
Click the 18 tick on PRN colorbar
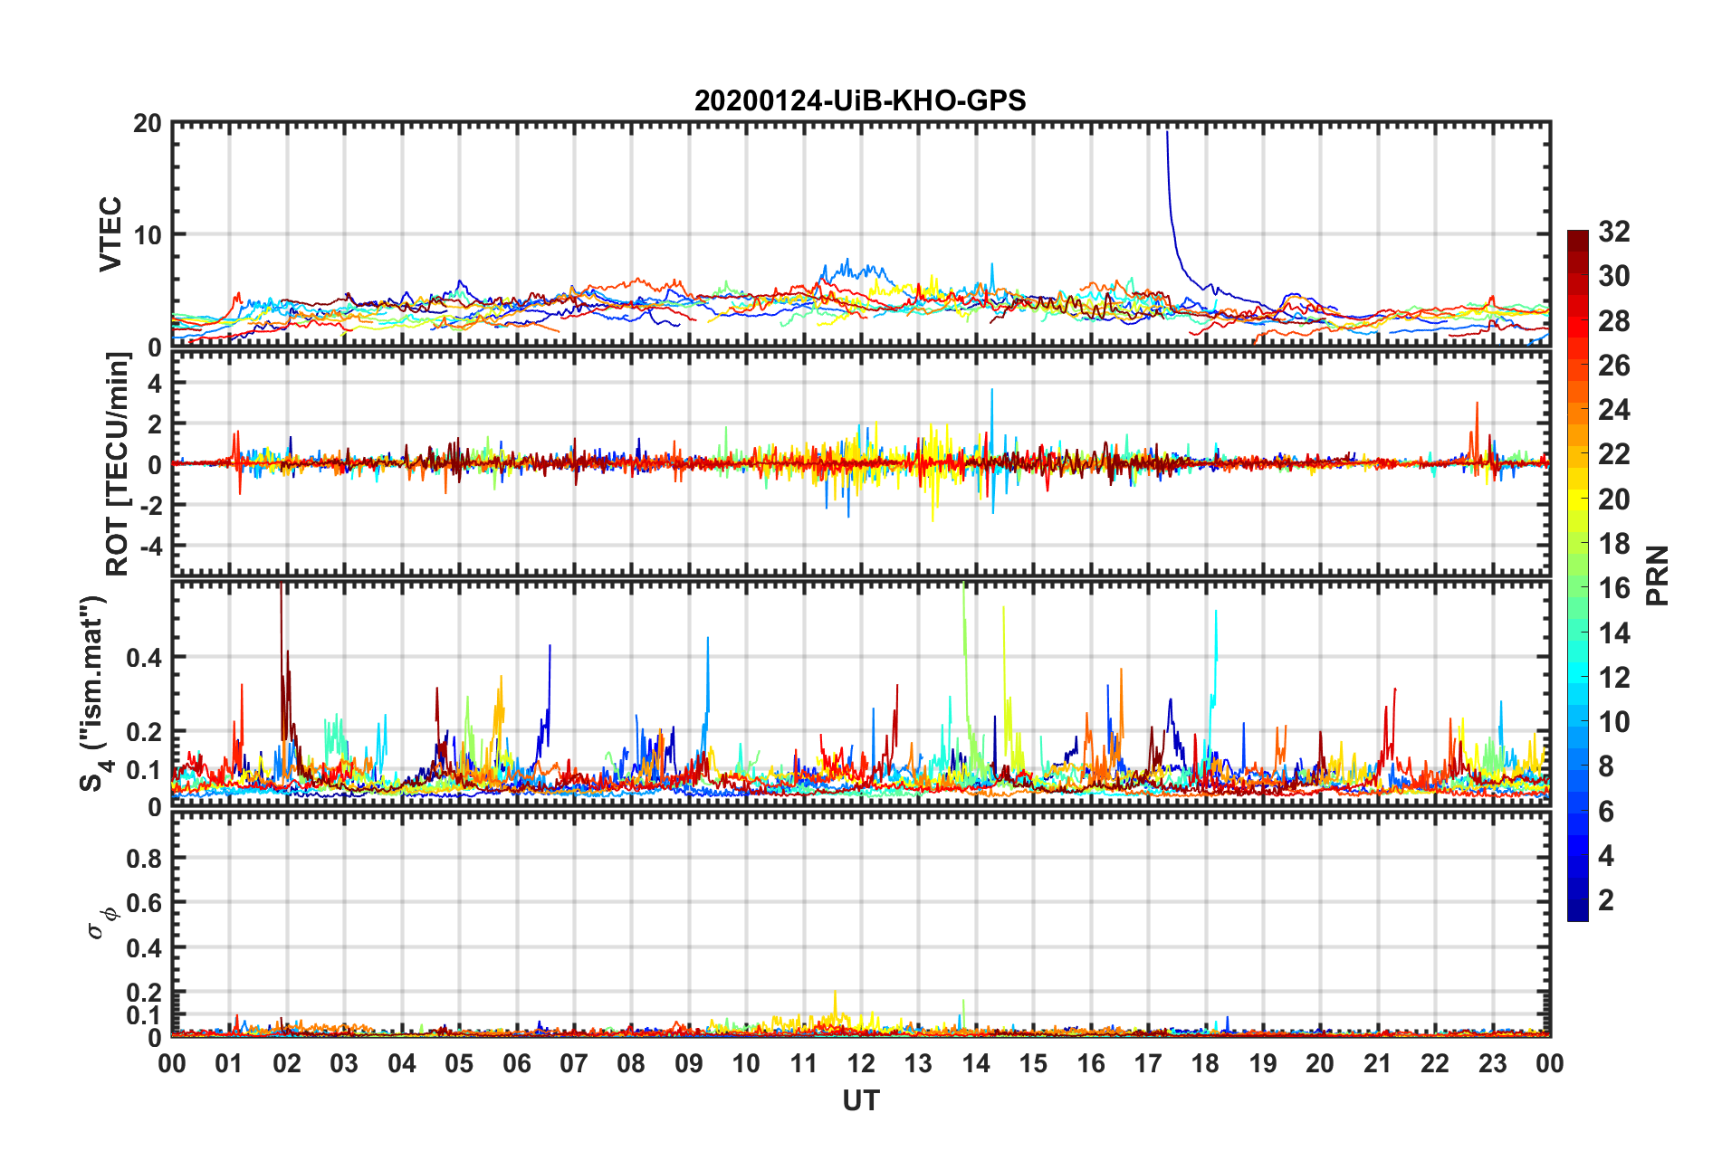1613,544
